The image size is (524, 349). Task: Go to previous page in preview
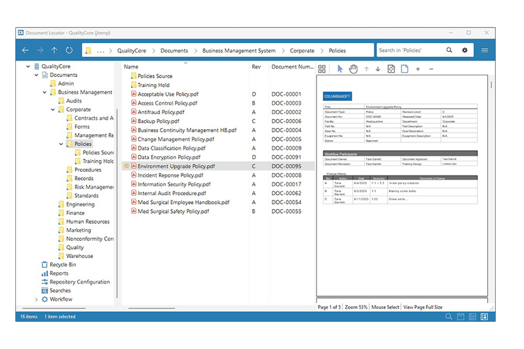pyautogui.click(x=366, y=69)
